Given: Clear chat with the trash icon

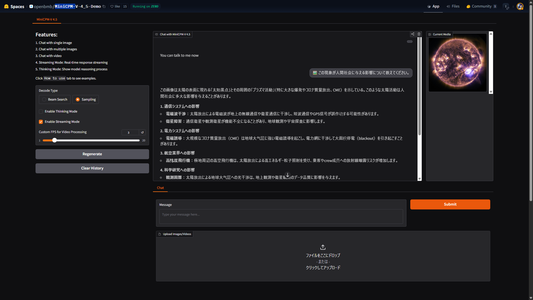Looking at the screenshot, I should pos(419,34).
